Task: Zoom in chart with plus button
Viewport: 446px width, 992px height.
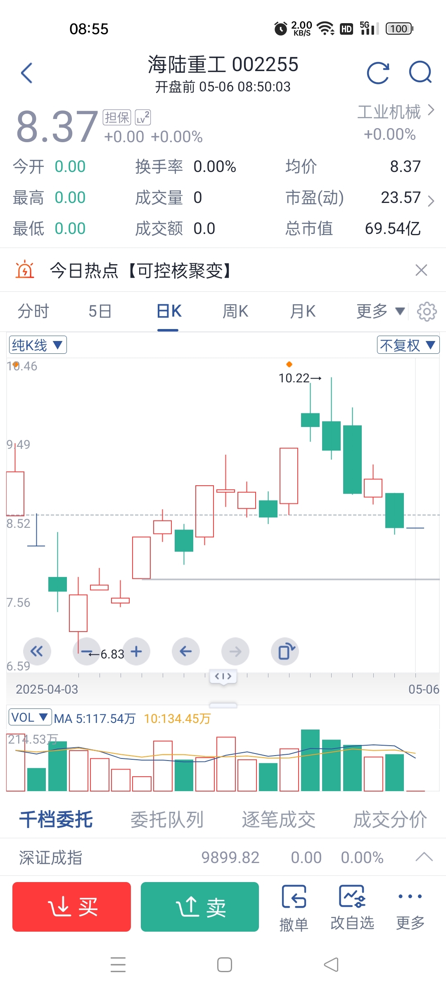Action: (x=136, y=652)
